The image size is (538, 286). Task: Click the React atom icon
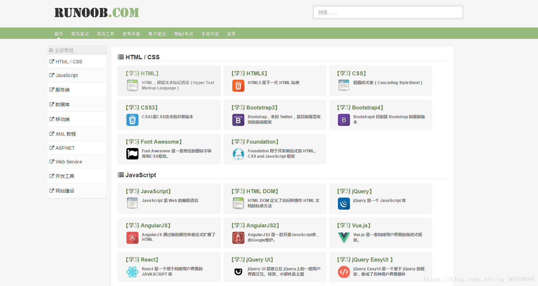(x=132, y=272)
